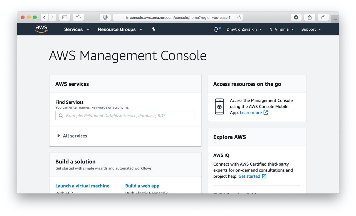Open the N. Virginia region selector
This screenshot has width=356, height=216.
281,29
